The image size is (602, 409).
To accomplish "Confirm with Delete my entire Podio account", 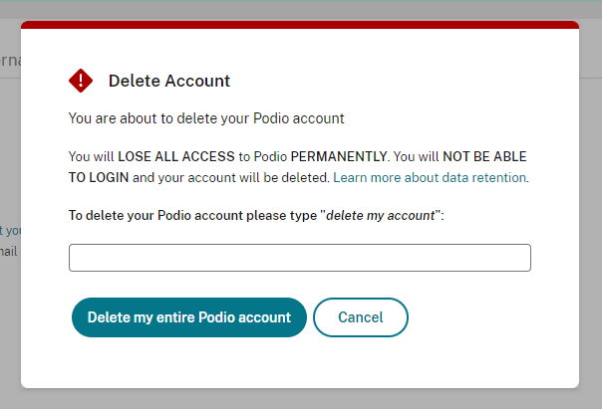I will tap(189, 317).
